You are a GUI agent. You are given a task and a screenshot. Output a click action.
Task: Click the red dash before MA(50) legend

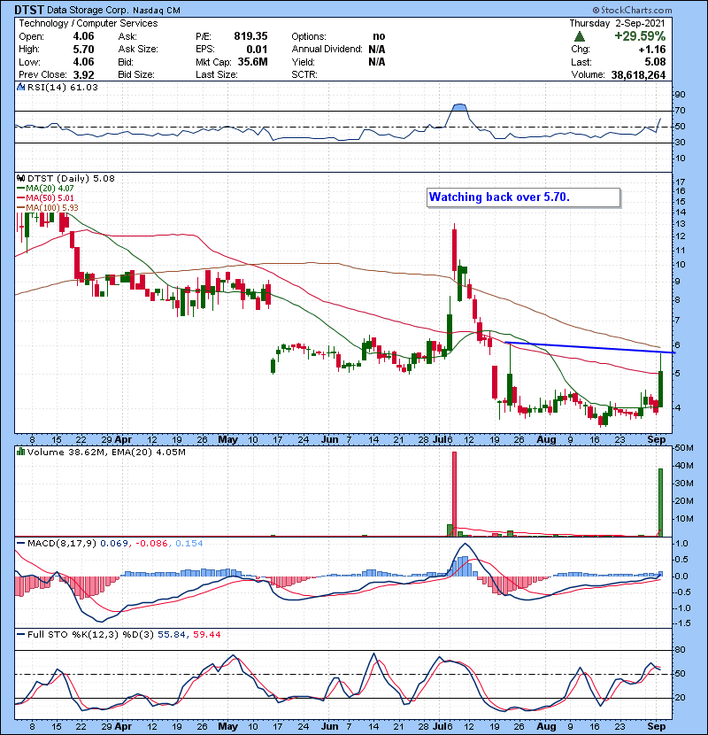(x=20, y=198)
